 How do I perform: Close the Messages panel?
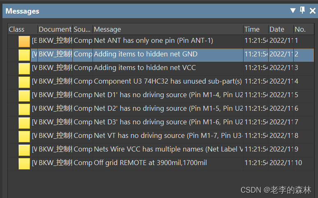[x=312, y=10]
